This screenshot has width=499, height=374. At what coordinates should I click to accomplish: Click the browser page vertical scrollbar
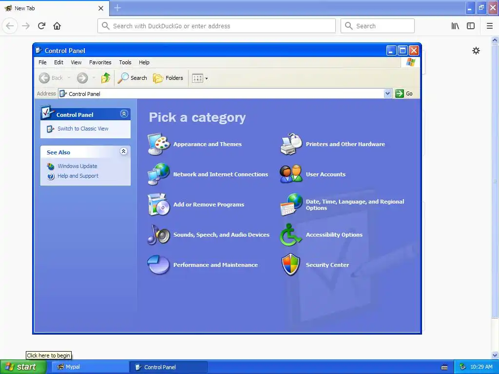pos(495,181)
